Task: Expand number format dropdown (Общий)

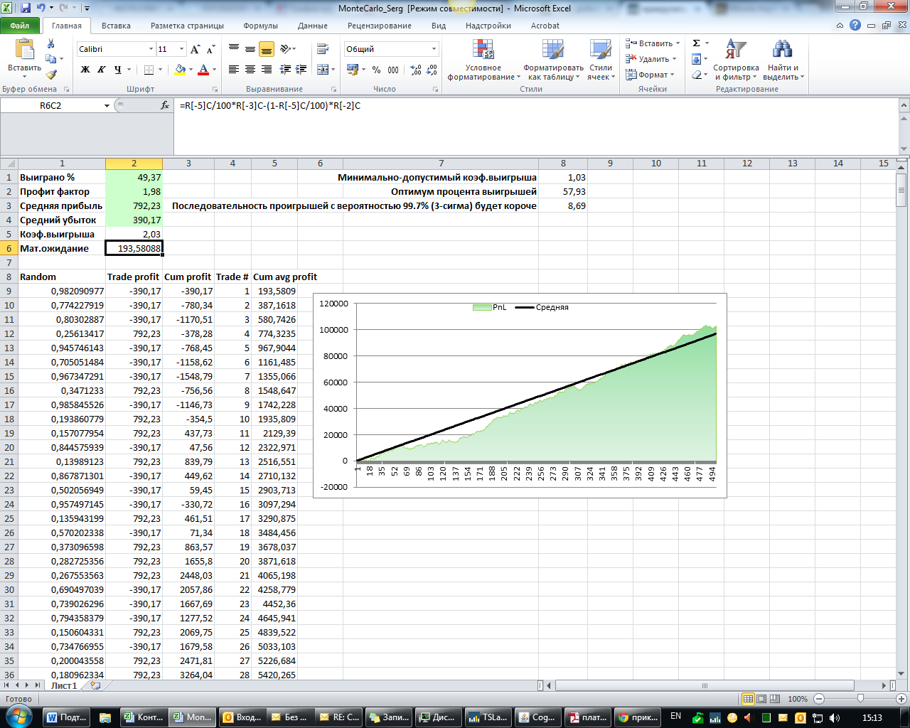Action: click(434, 49)
